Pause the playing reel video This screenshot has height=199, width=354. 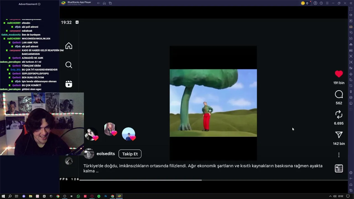point(213,103)
